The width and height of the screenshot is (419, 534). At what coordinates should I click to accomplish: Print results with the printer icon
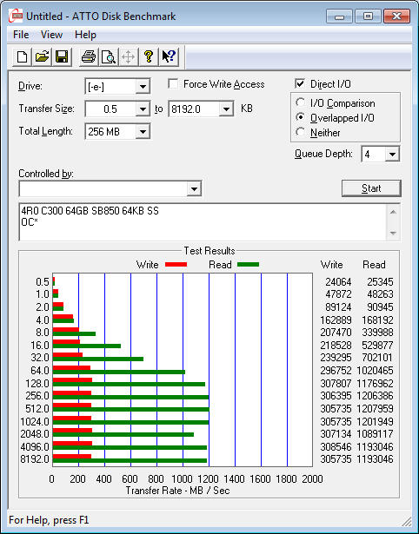[x=89, y=56]
